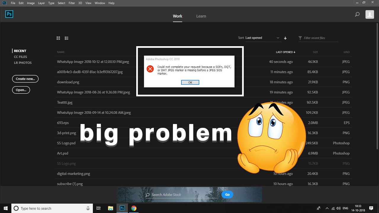Click the volume speaker tray icon
This screenshot has height=213, width=379.
click(x=338, y=208)
